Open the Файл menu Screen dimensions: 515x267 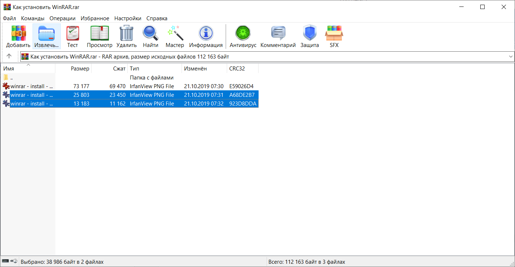coord(9,18)
